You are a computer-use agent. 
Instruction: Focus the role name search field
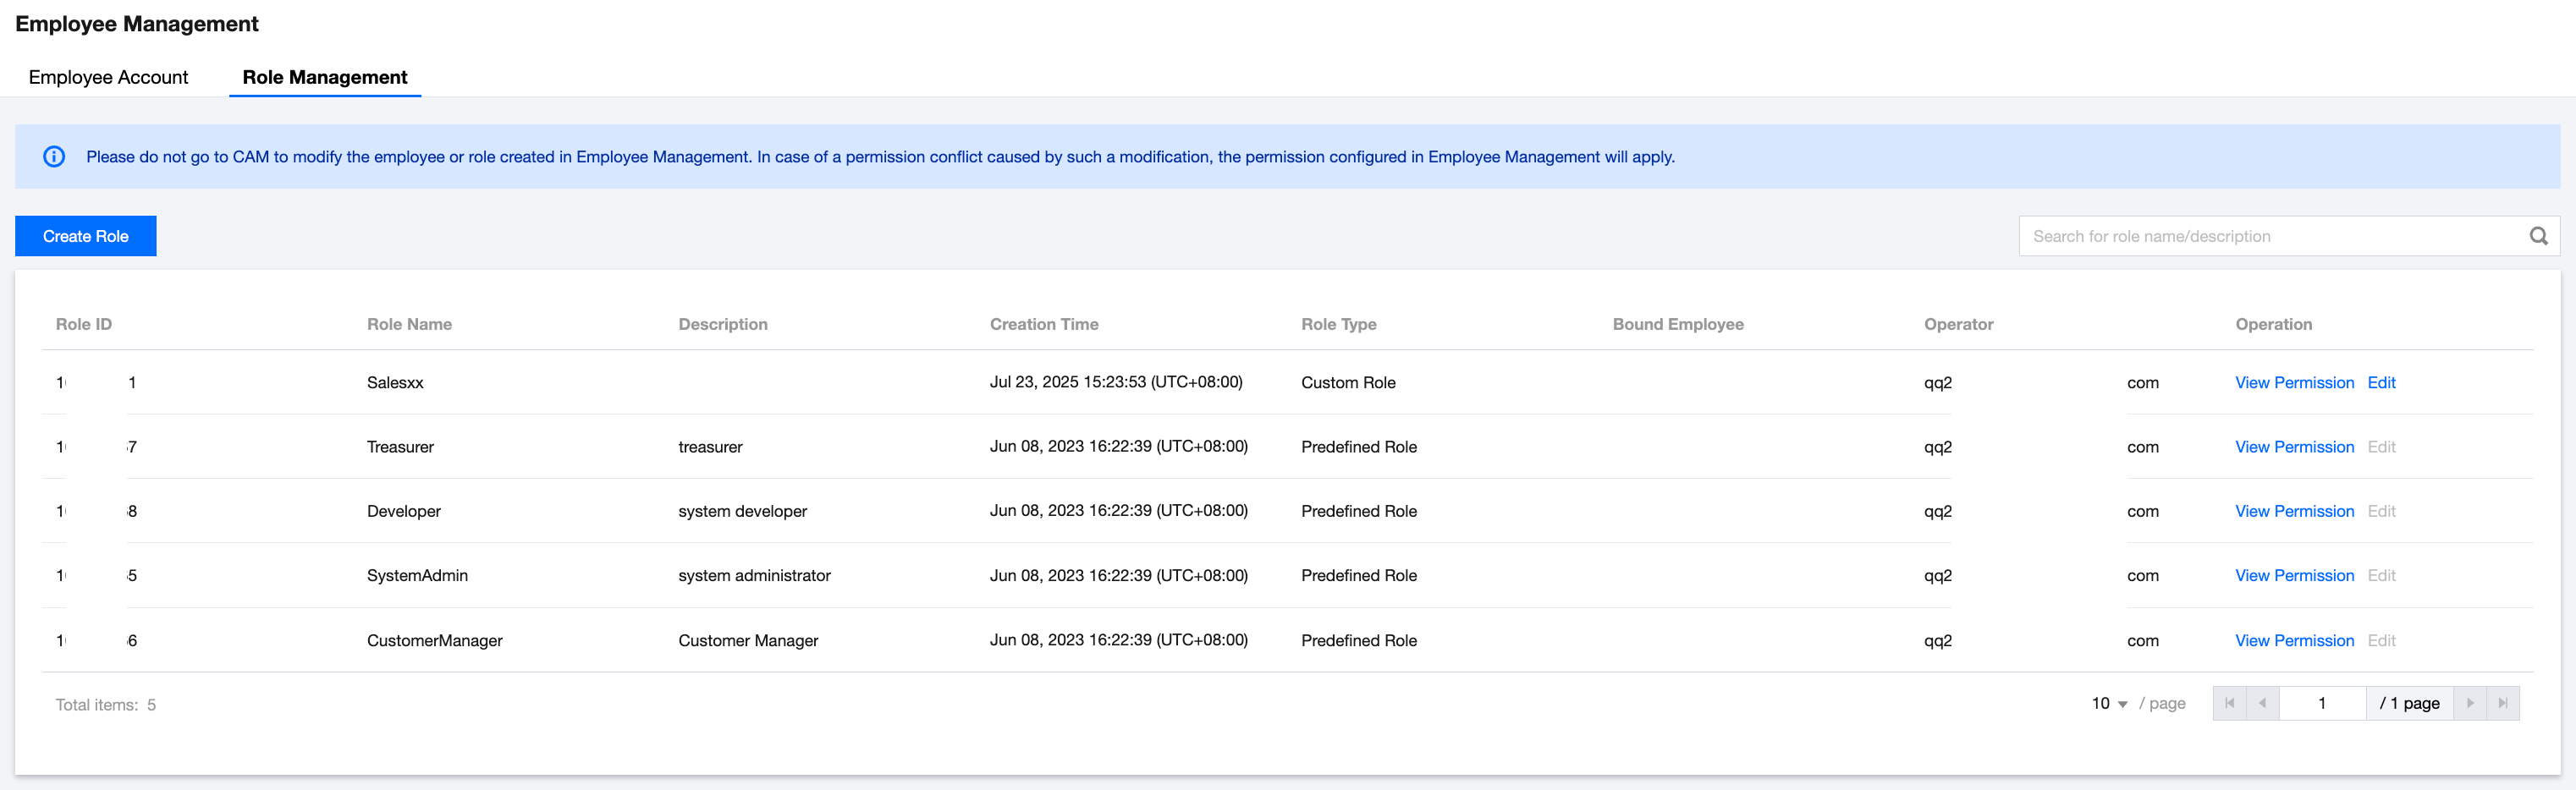[x=2270, y=236]
